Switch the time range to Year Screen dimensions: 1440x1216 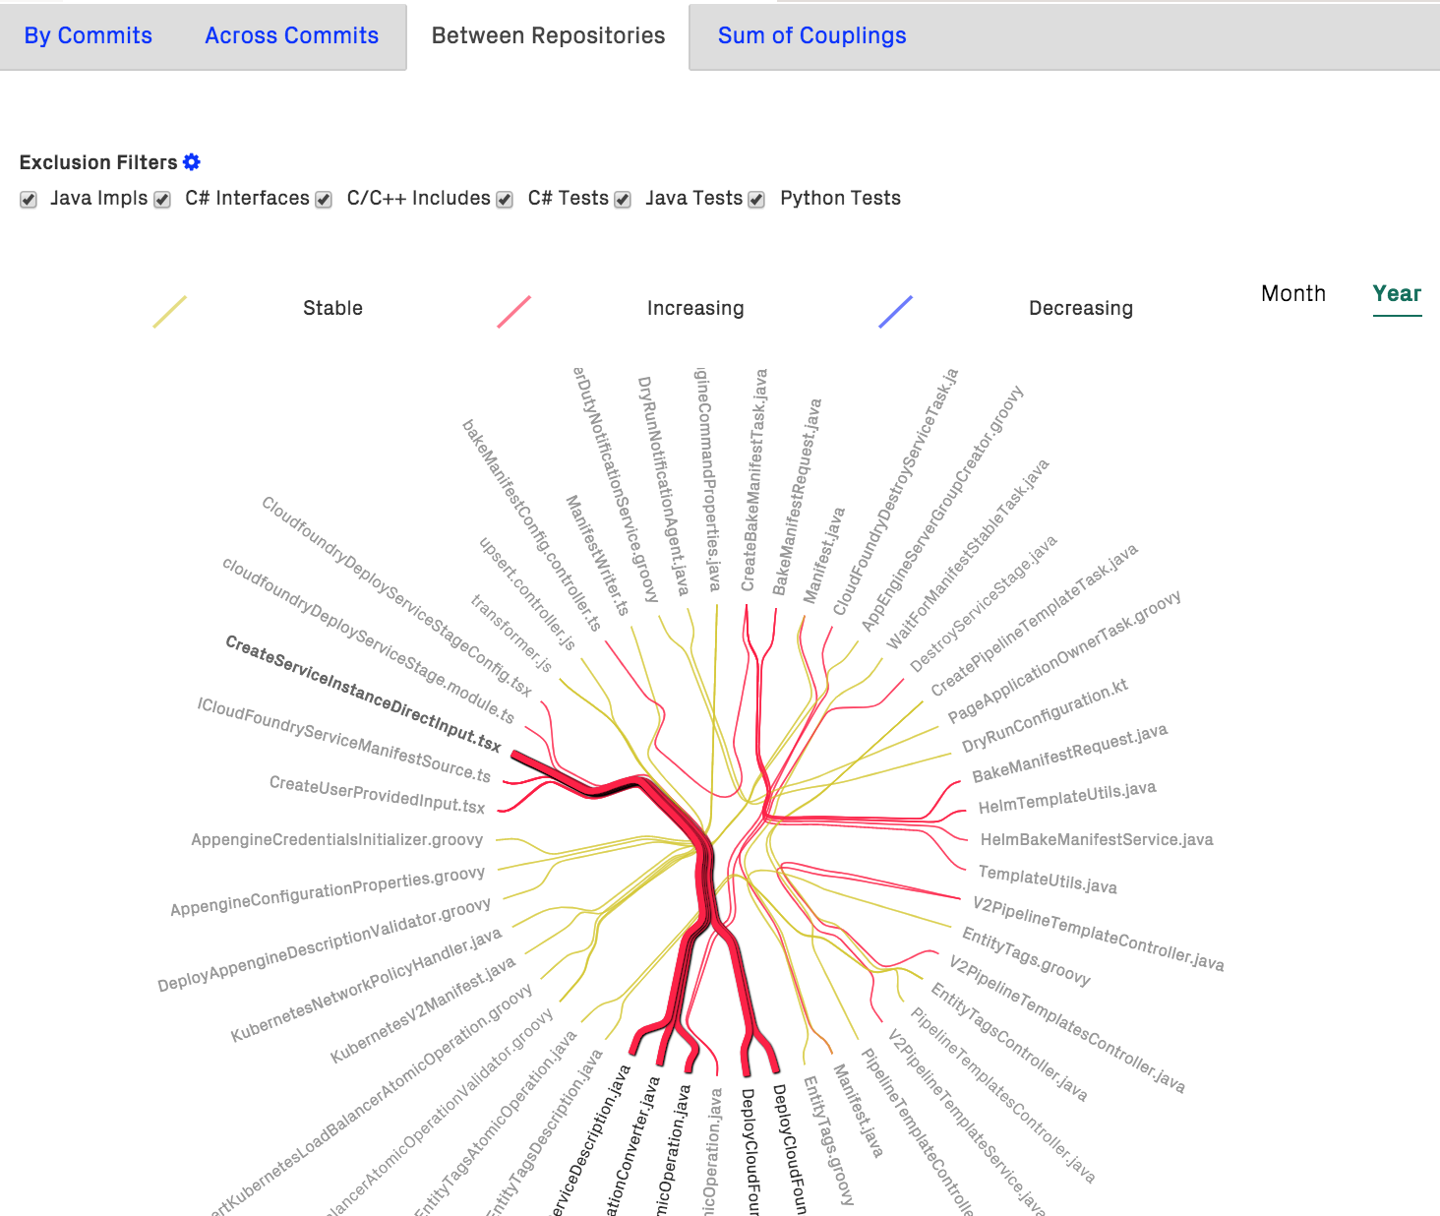click(x=1397, y=294)
